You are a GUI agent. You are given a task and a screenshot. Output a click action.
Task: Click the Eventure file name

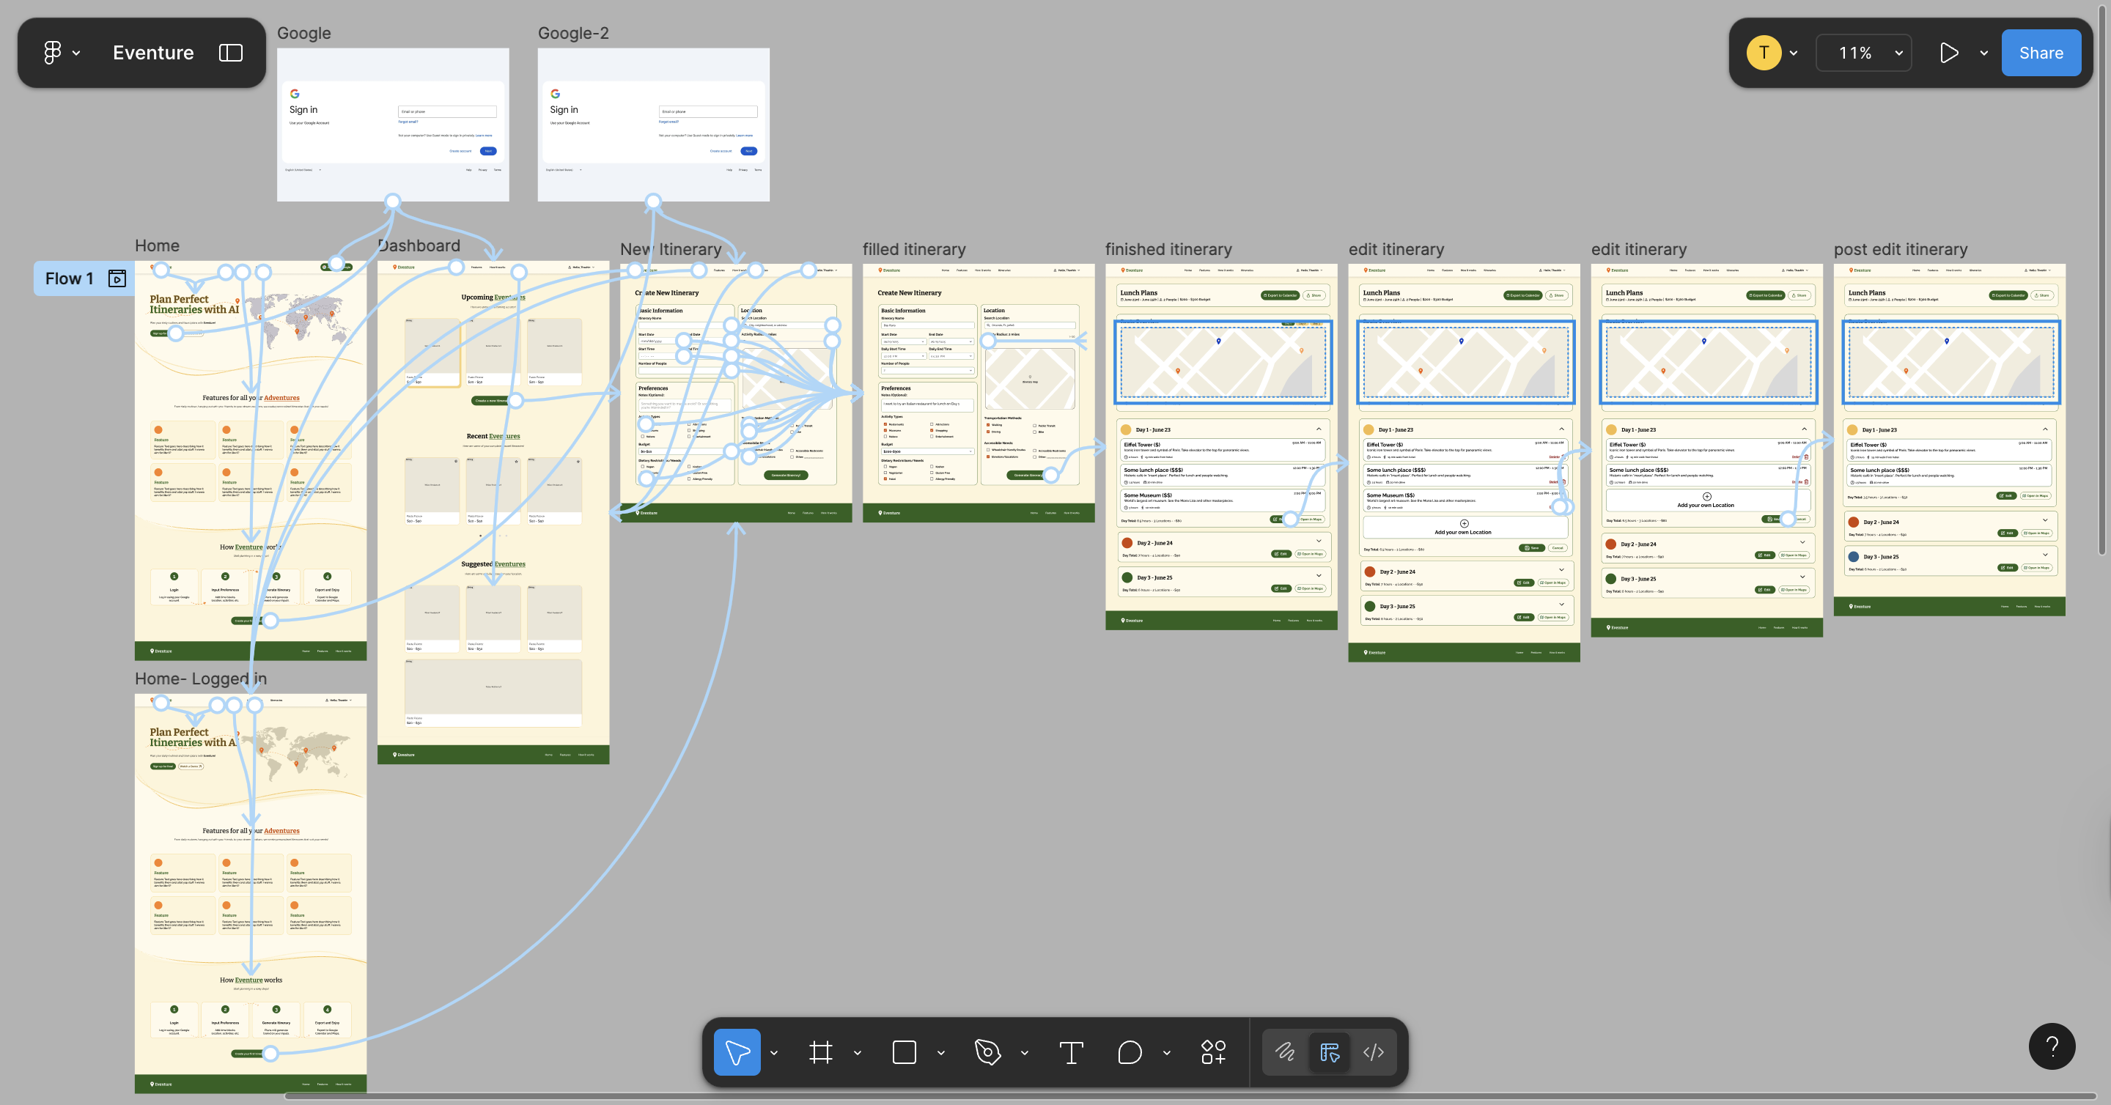point(153,53)
